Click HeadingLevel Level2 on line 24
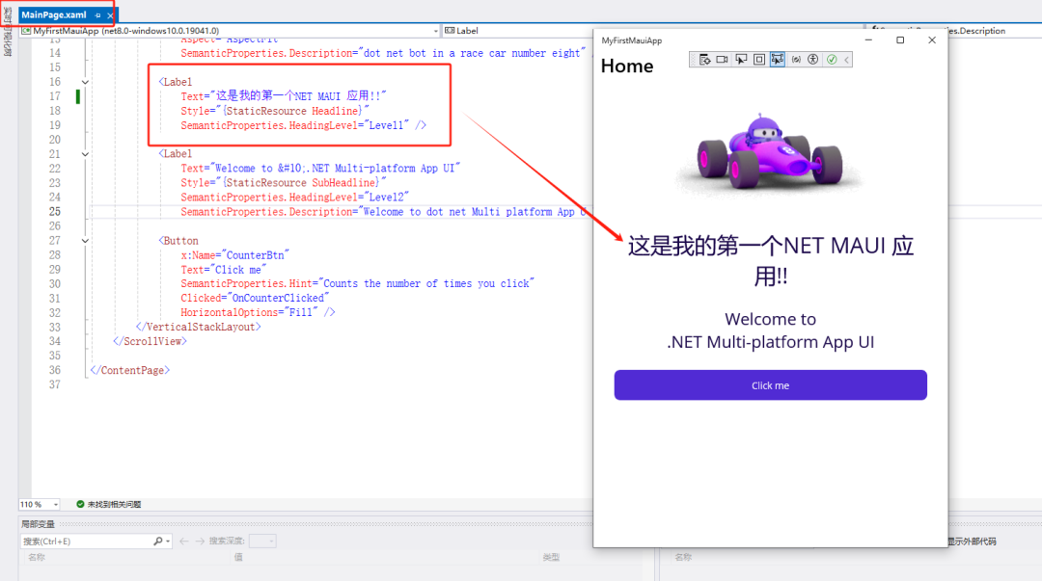1042x581 pixels. point(295,198)
